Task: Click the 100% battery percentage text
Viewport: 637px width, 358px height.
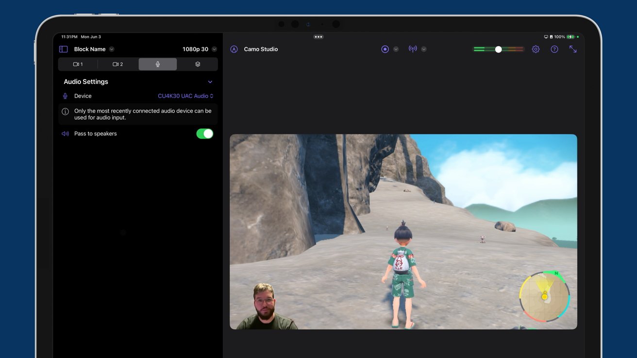Action: pyautogui.click(x=559, y=37)
